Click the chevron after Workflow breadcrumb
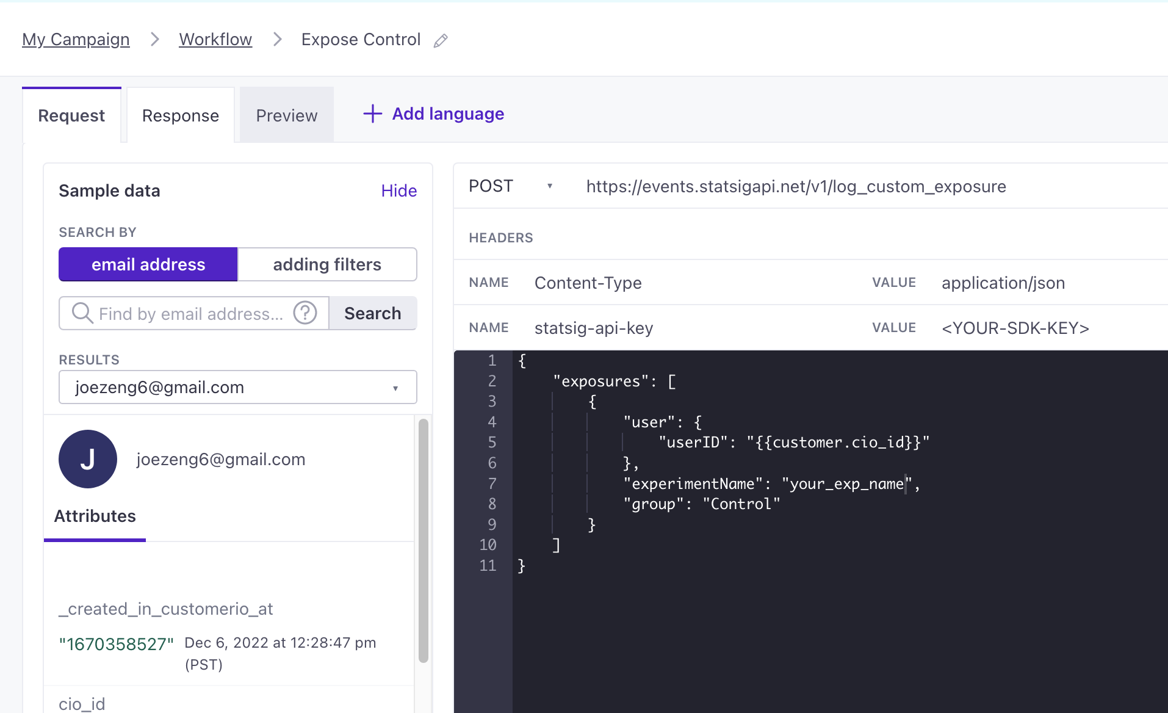Viewport: 1168px width, 713px height. click(x=278, y=39)
